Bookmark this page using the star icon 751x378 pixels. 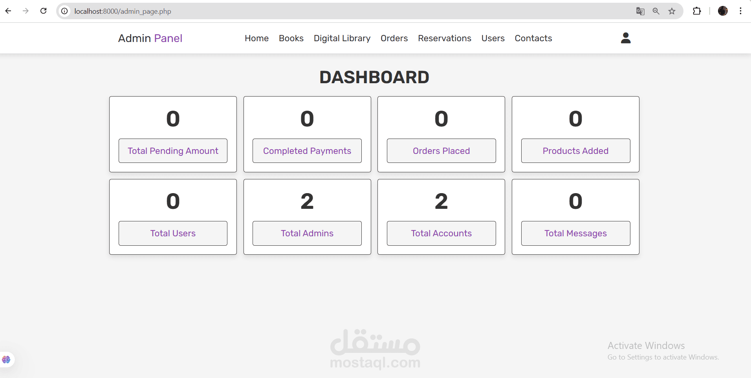coord(672,11)
